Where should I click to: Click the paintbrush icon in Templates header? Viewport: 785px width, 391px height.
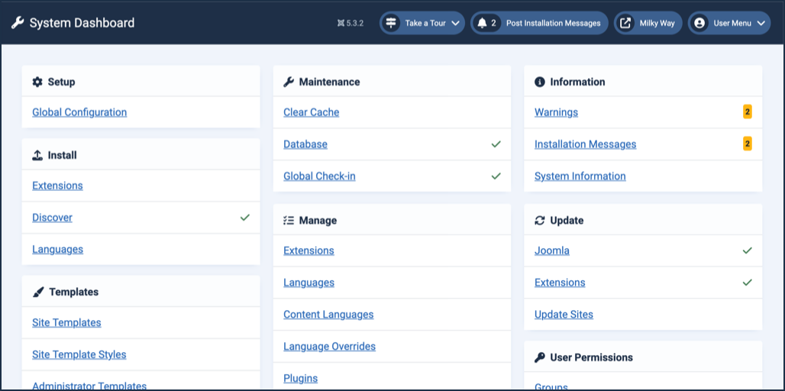pos(38,292)
